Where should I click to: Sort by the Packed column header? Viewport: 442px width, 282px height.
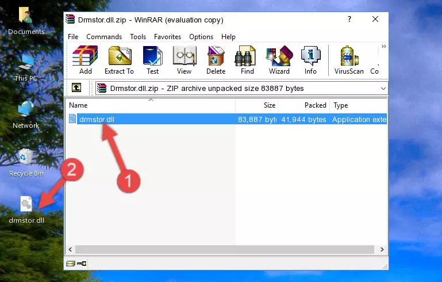[304, 105]
